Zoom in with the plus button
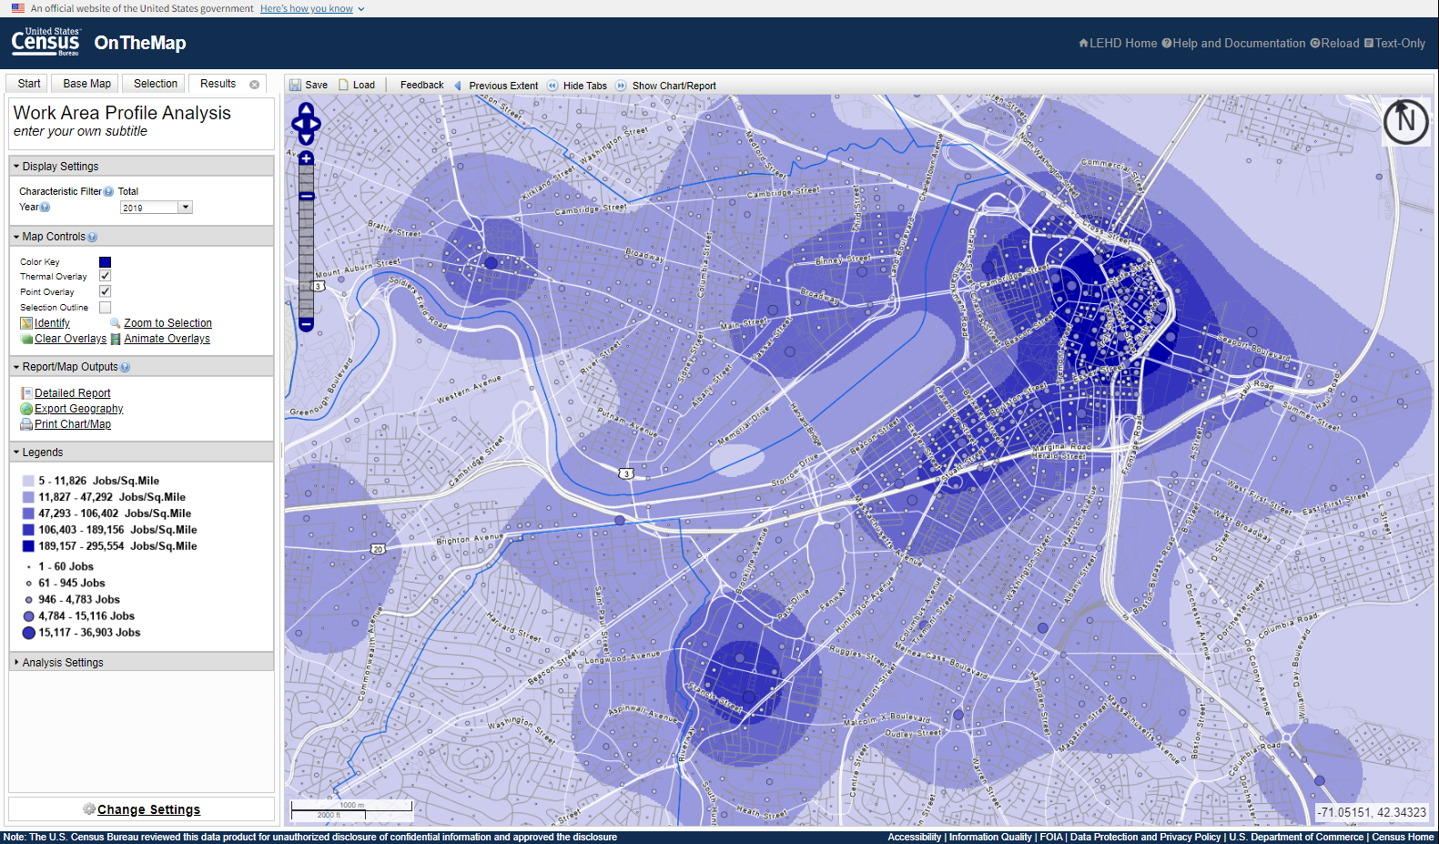This screenshot has width=1439, height=844. click(307, 158)
